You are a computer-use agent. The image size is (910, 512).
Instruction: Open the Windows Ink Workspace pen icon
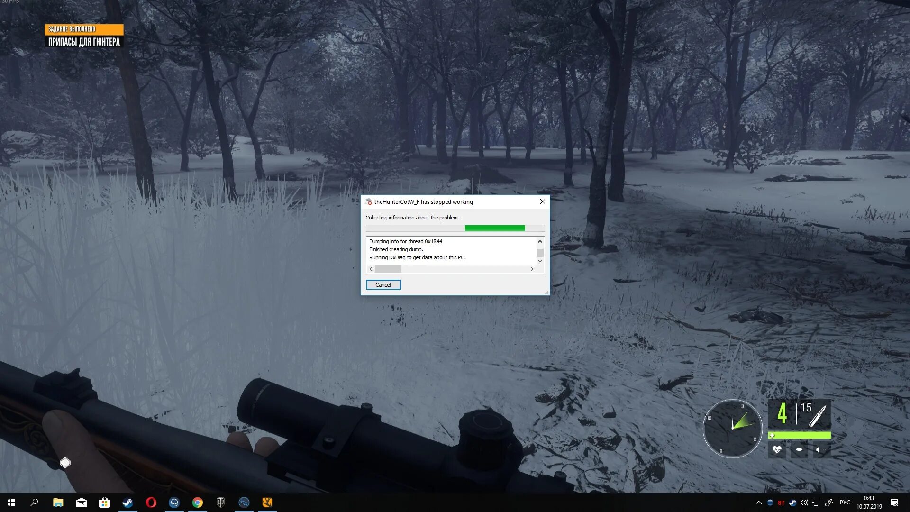(828, 503)
